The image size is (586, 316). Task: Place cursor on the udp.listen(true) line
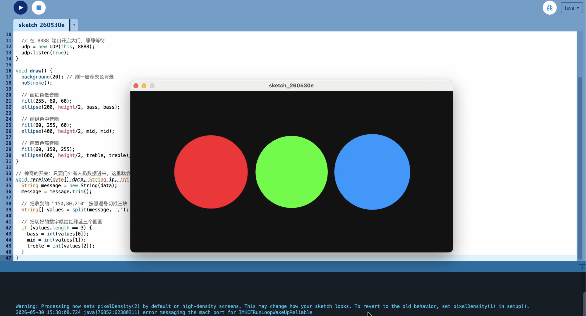click(45, 53)
